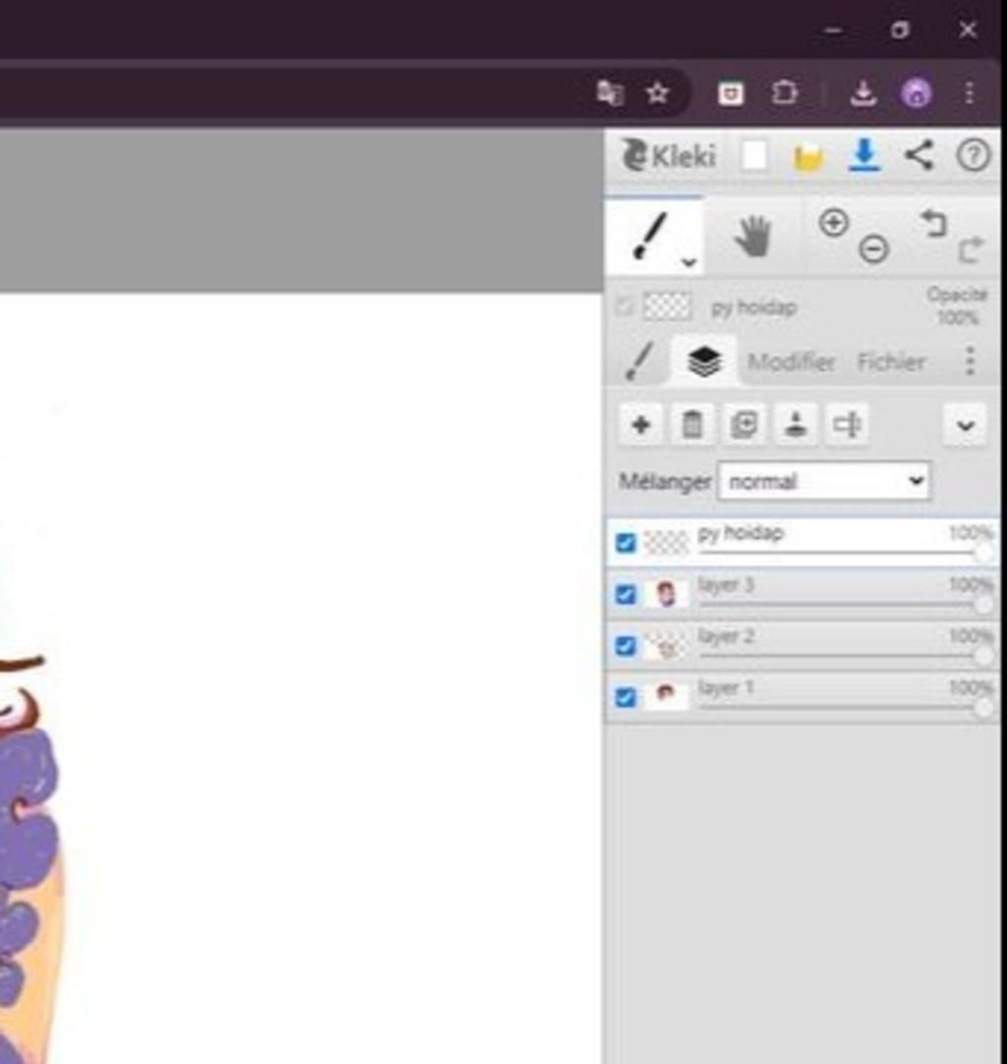This screenshot has height=1064, width=1007.
Task: Toggle visibility of layer 3
Action: pos(625,595)
